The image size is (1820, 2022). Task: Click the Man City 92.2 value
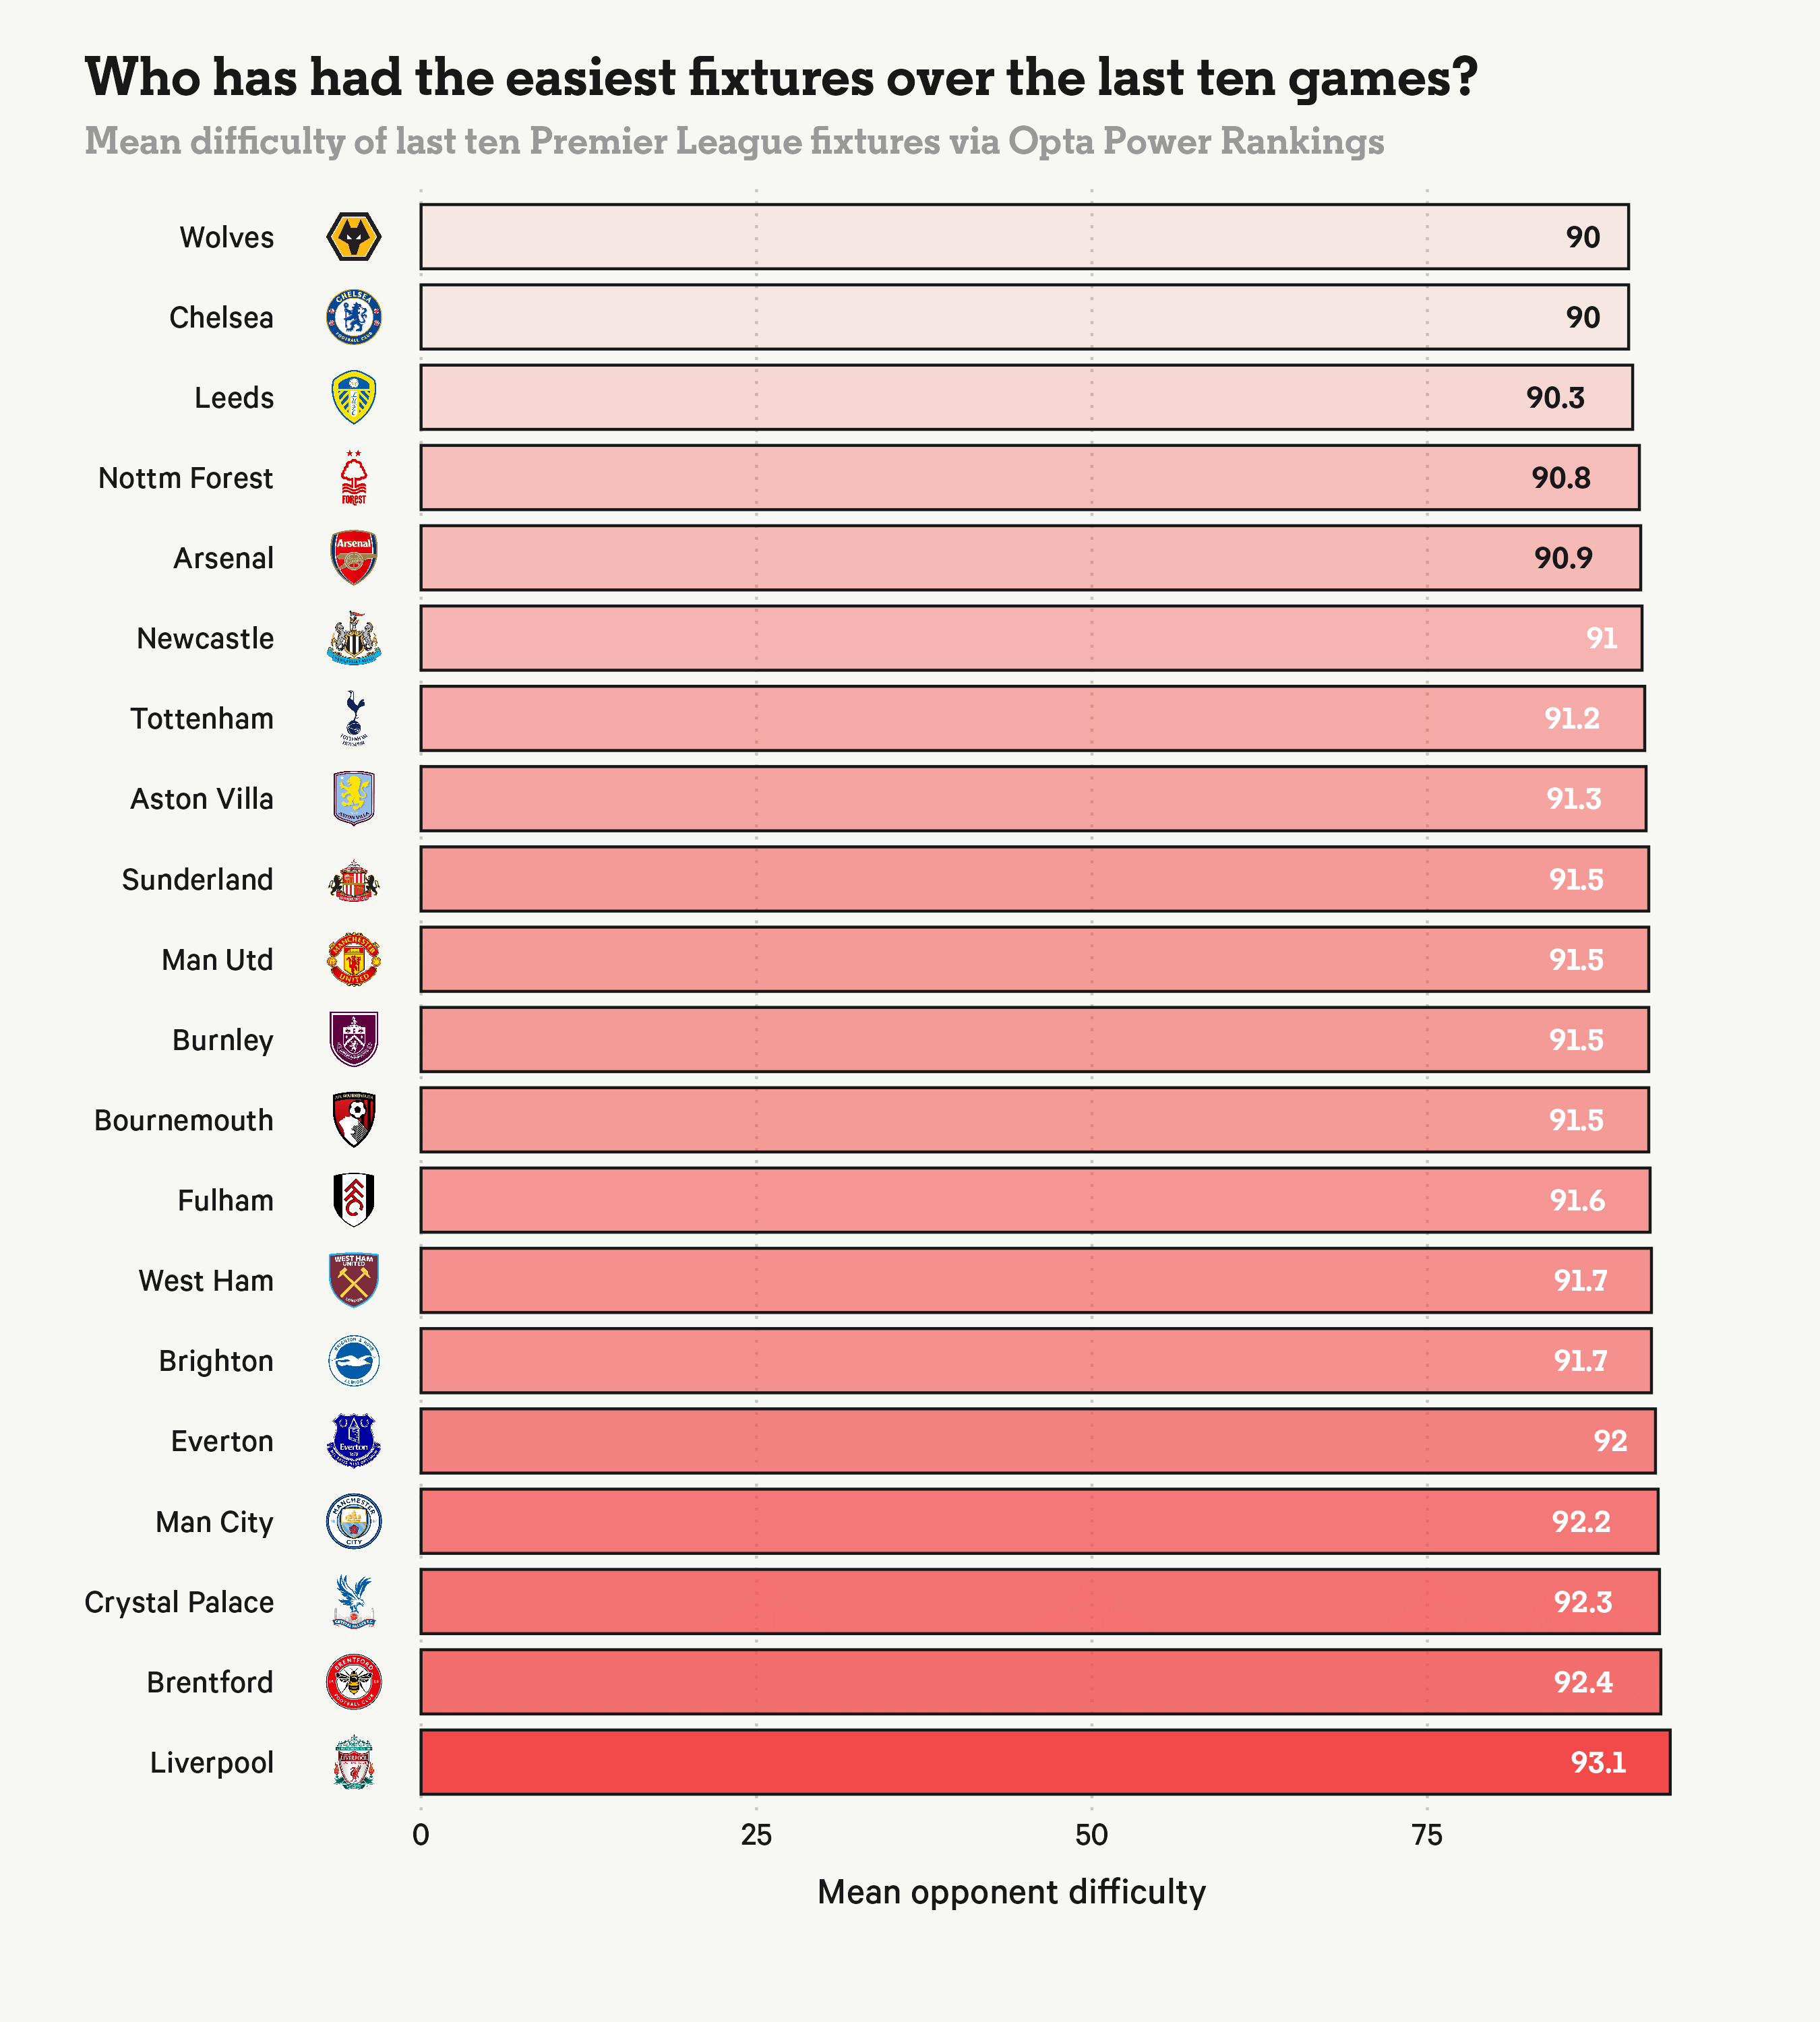pos(1581,1522)
